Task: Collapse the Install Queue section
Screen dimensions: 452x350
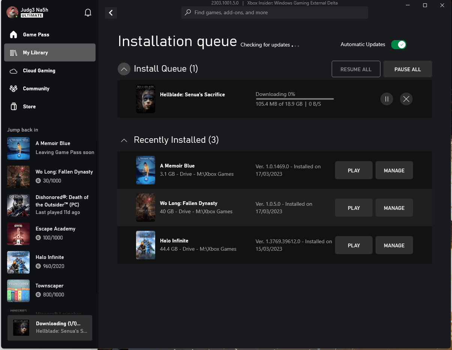Action: (124, 69)
